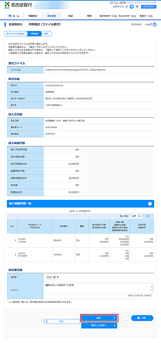
Task: Click the 戻る button
Action: [x=62, y=321]
